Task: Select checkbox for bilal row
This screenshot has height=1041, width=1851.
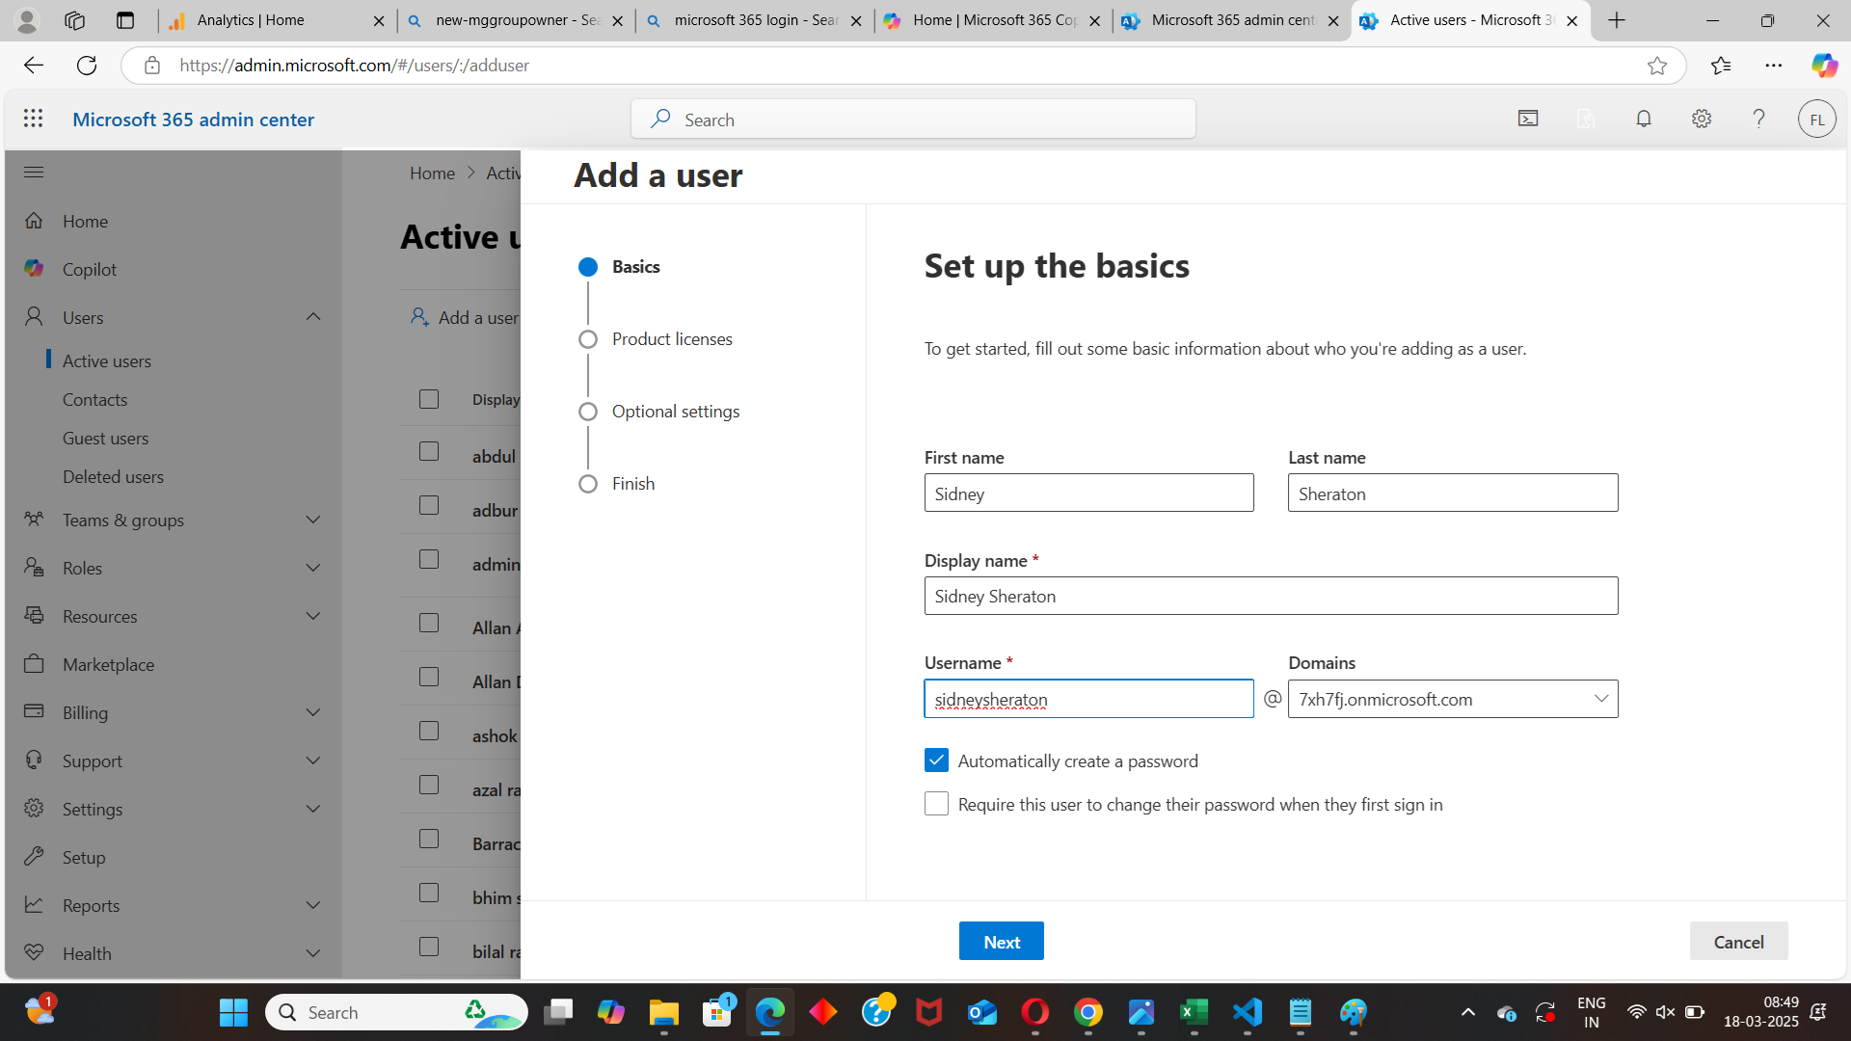Action: [x=429, y=948]
